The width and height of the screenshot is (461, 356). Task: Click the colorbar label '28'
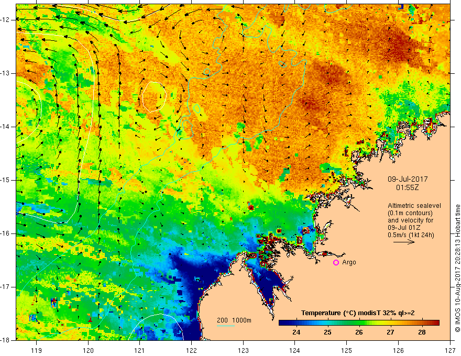click(x=422, y=332)
